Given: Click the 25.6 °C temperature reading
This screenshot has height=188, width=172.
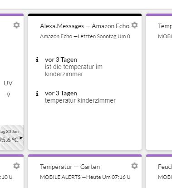Looking at the screenshot, I should coord(9,140).
